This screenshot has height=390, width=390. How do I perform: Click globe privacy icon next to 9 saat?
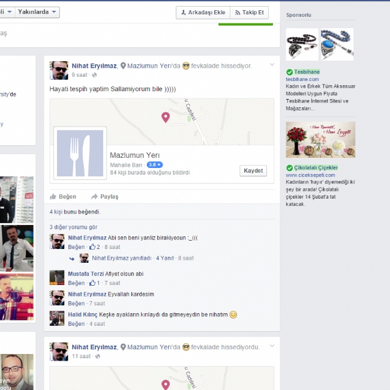pyautogui.click(x=94, y=75)
